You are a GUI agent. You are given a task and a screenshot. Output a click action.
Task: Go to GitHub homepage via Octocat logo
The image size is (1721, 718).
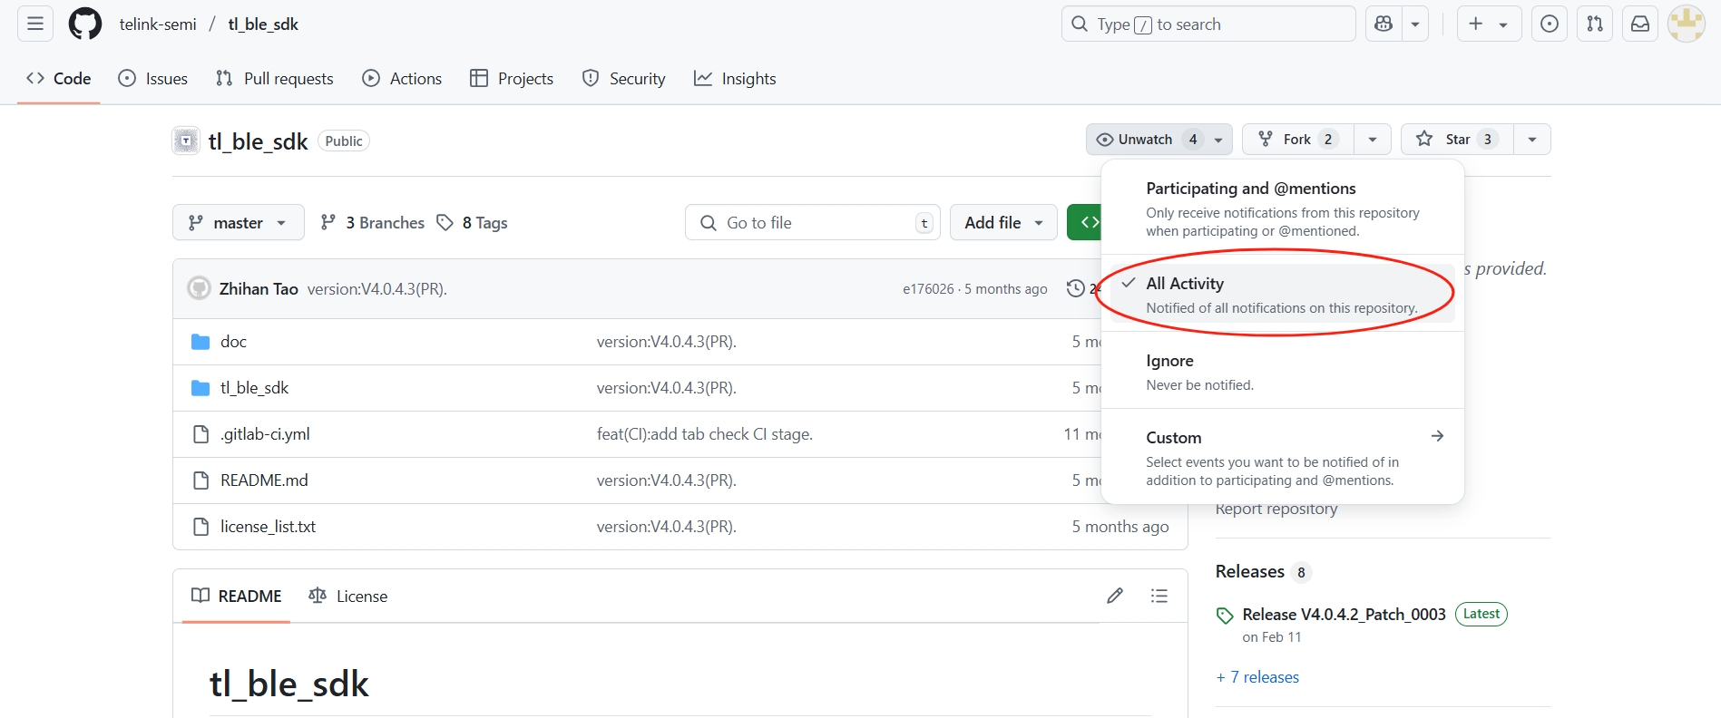coord(85,24)
